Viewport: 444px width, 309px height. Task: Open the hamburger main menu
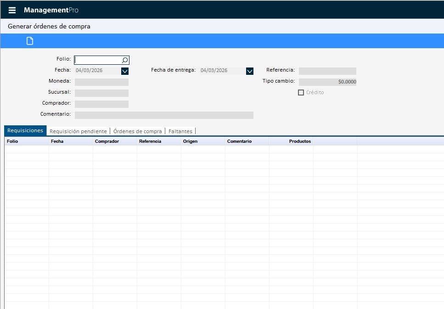click(x=12, y=10)
